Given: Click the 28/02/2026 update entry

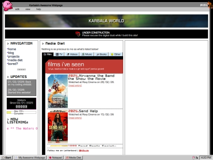Looking at the screenshot, I should tap(19, 91).
